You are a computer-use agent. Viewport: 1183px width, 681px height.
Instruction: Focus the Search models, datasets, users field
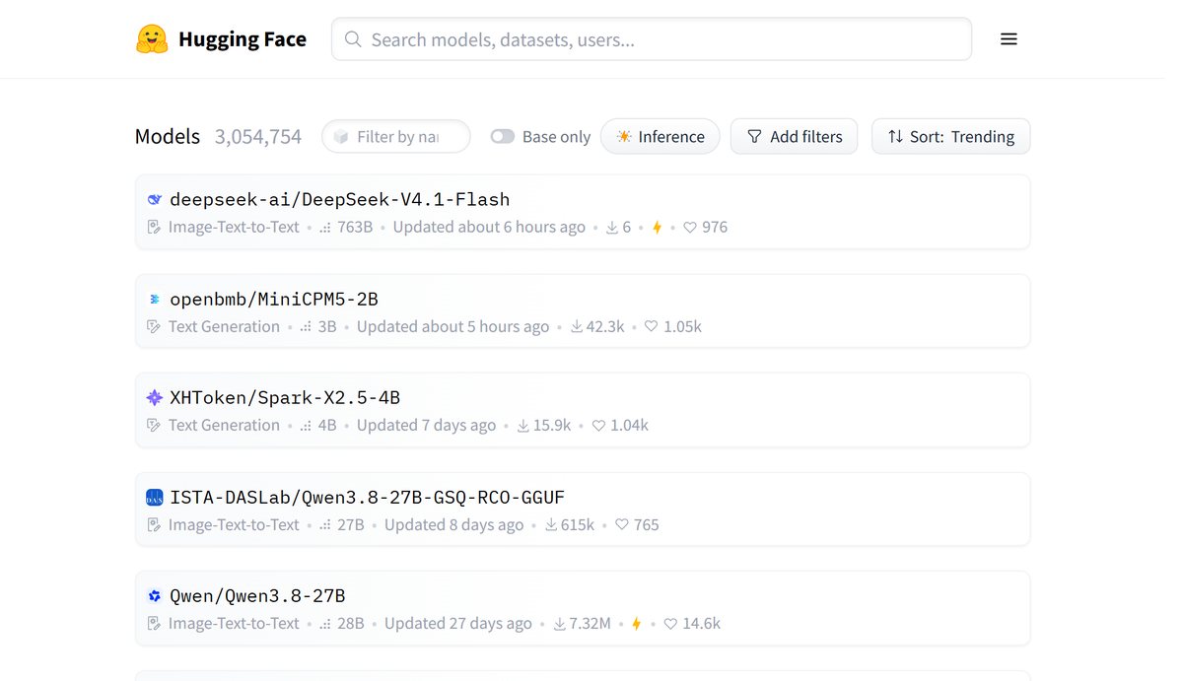tap(652, 39)
